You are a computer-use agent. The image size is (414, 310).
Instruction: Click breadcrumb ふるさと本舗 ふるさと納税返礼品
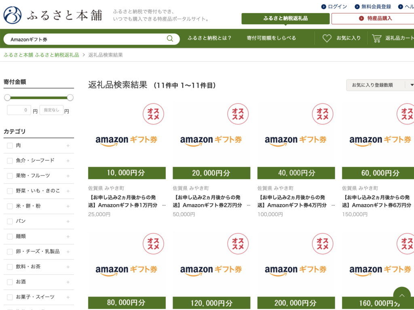(x=41, y=55)
